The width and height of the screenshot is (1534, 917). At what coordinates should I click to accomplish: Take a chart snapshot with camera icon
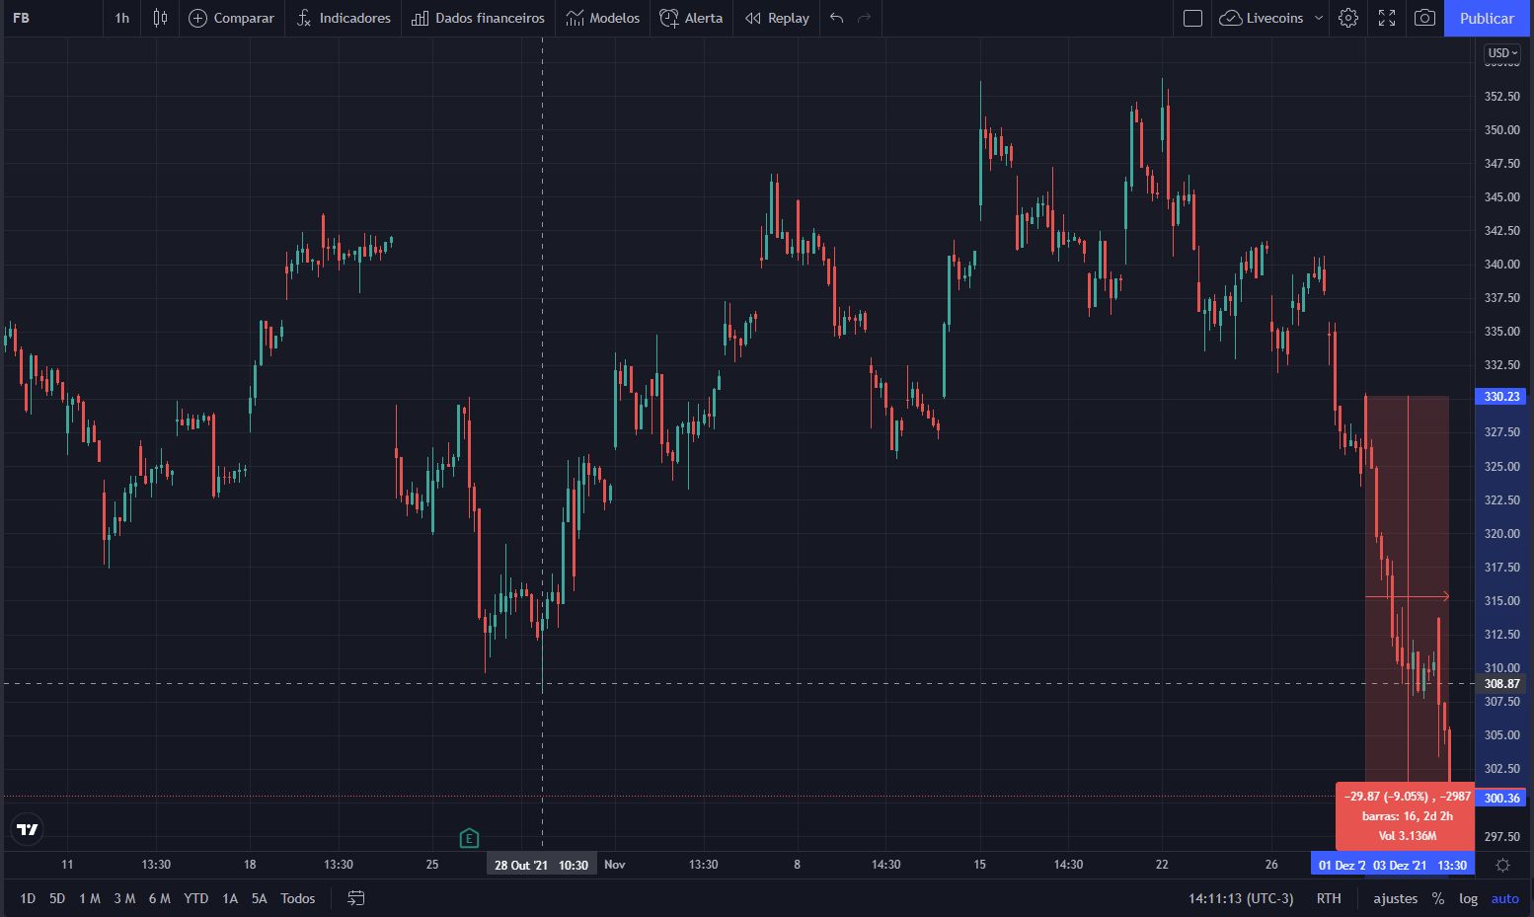(1424, 18)
